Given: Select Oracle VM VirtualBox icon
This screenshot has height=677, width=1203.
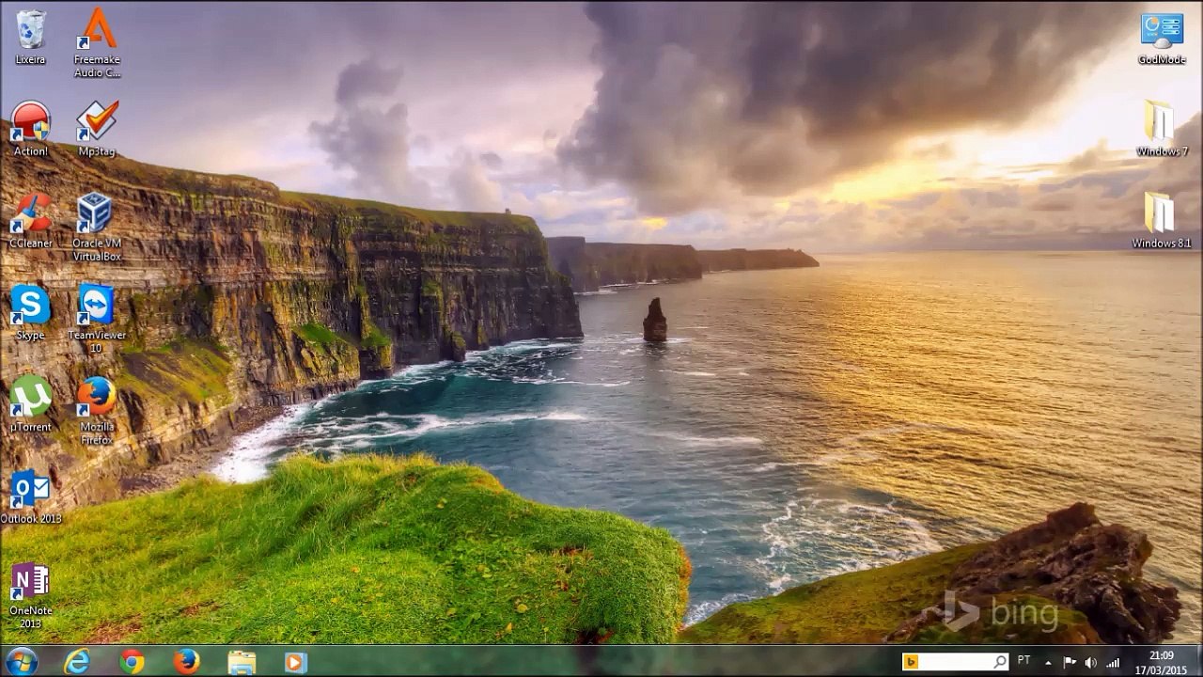Looking at the screenshot, I should tap(97, 227).
